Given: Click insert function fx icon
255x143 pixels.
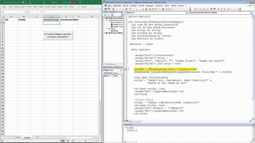Looking at the screenshot, I should pyautogui.click(x=41, y=12).
